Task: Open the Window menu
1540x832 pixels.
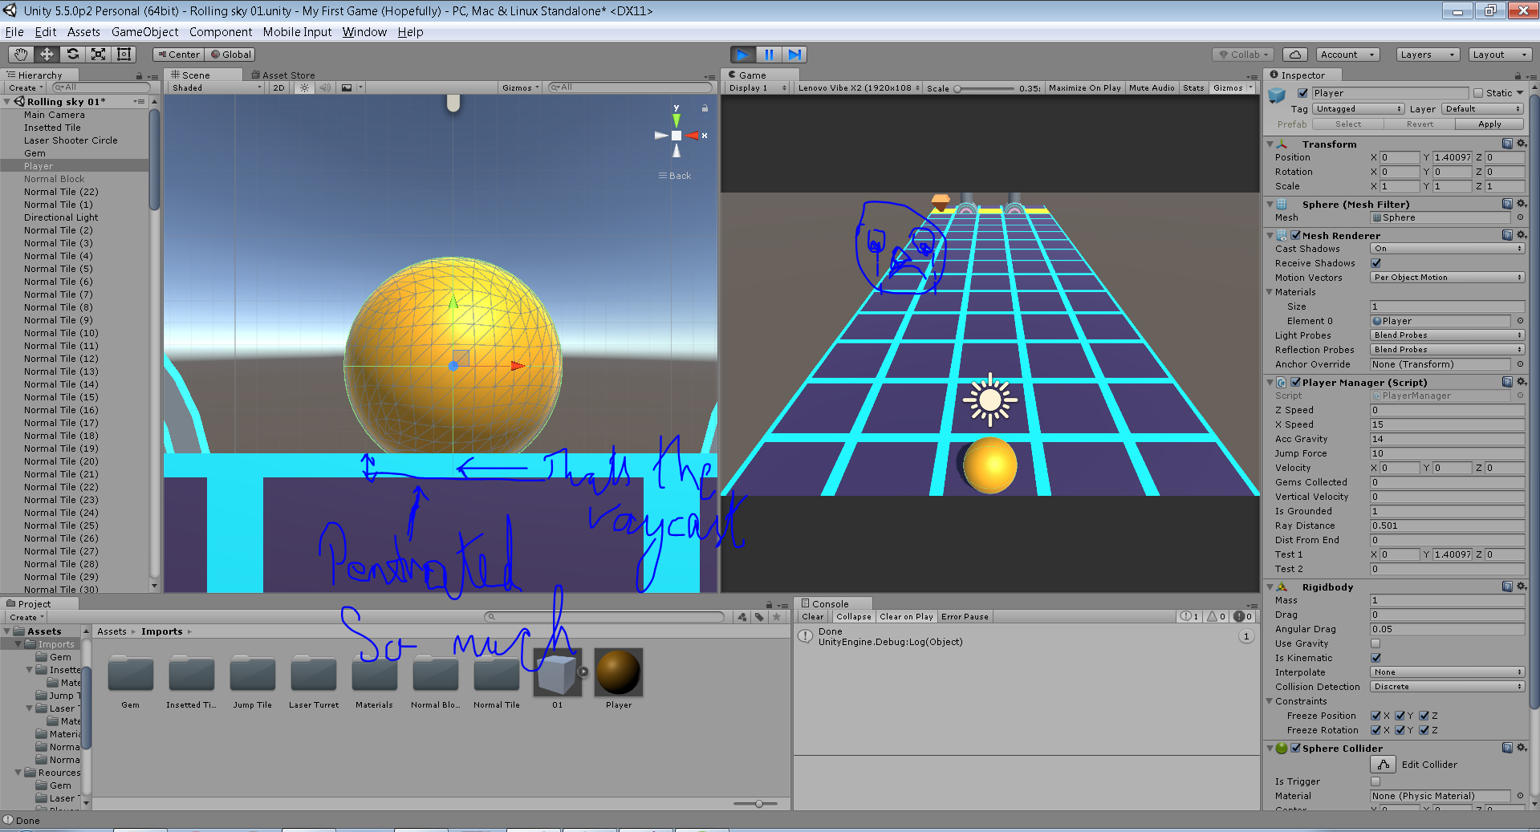Action: tap(364, 32)
